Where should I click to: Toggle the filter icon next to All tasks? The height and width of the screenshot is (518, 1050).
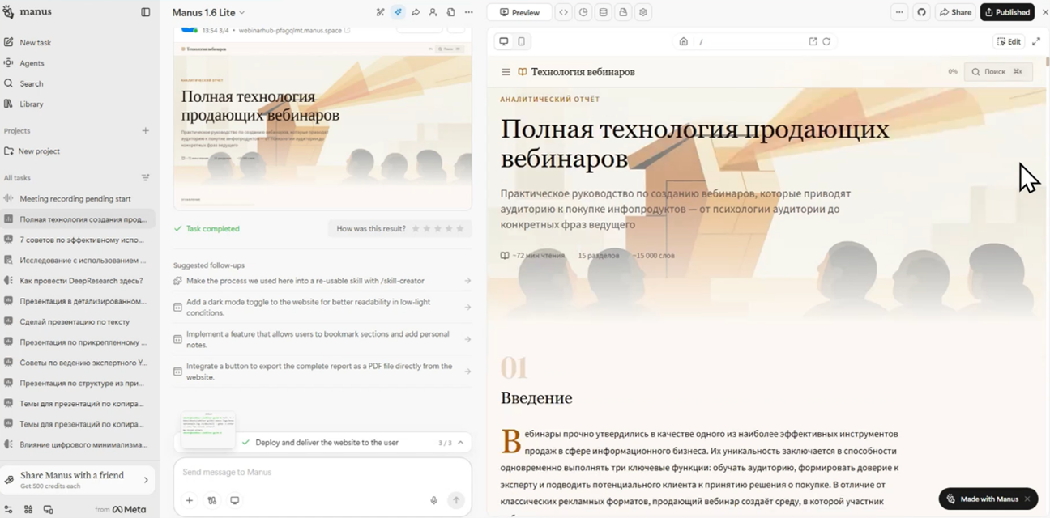coord(145,177)
